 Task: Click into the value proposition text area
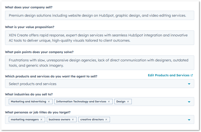pos(100,38)
